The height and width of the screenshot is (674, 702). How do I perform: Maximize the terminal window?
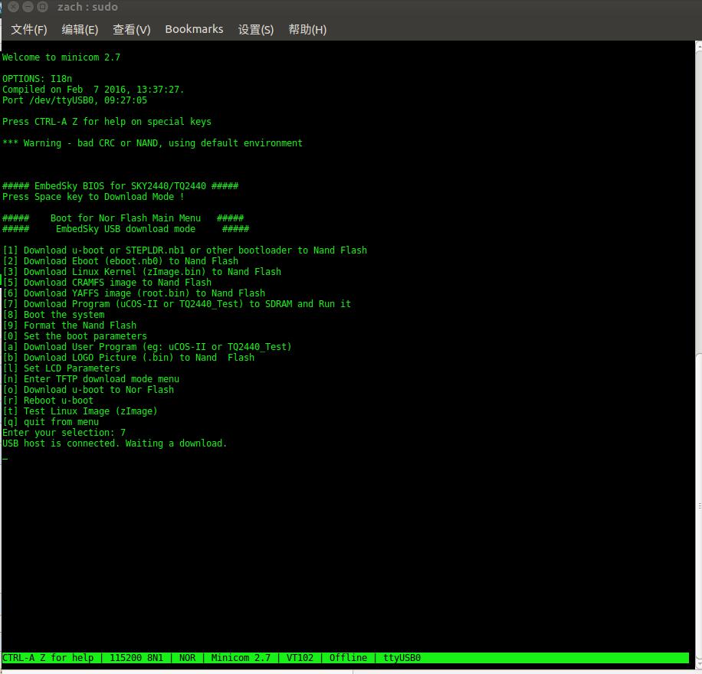click(x=44, y=8)
